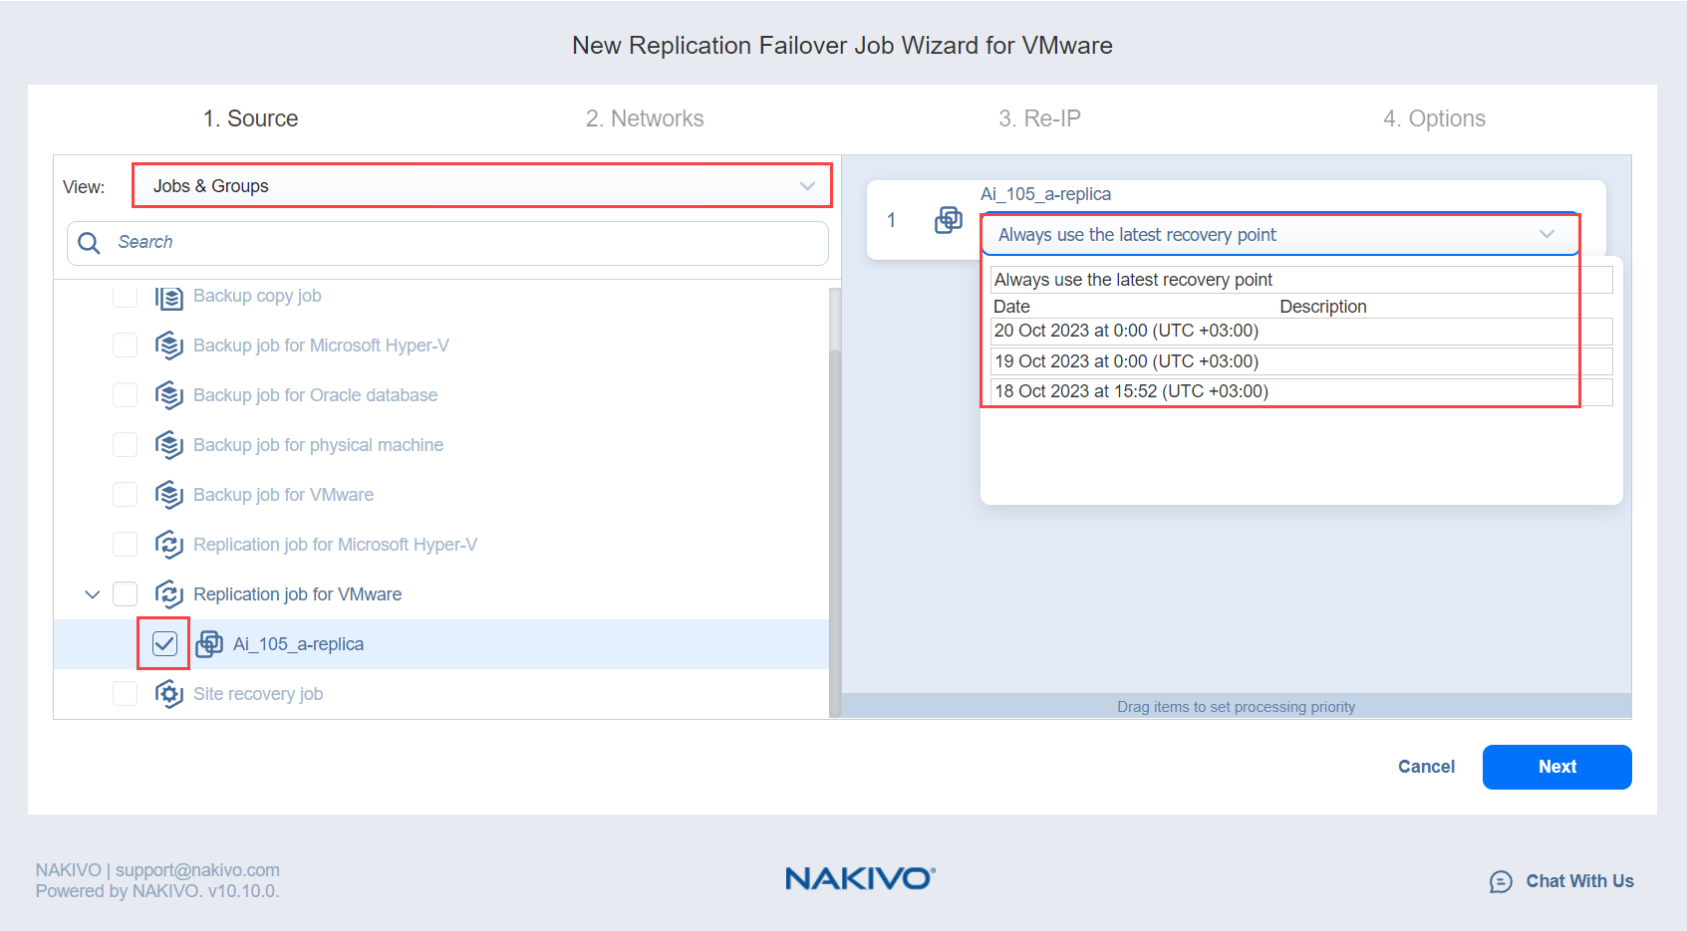The width and height of the screenshot is (1687, 931).
Task: Select the 19 Oct 2023 recovery point
Action: [1126, 361]
